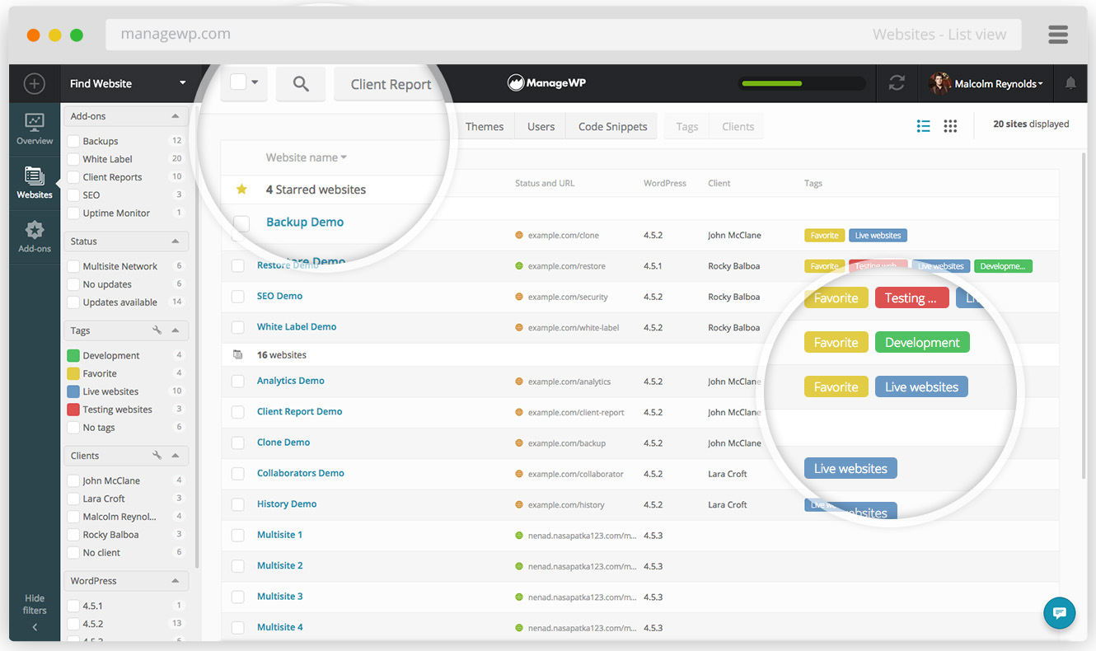Switch to the Themes tab
Viewport: 1096px width, 651px height.
[x=485, y=126]
